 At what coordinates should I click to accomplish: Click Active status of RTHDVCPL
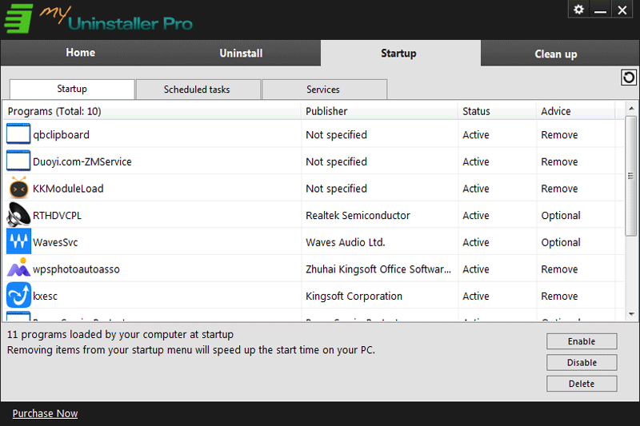476,215
